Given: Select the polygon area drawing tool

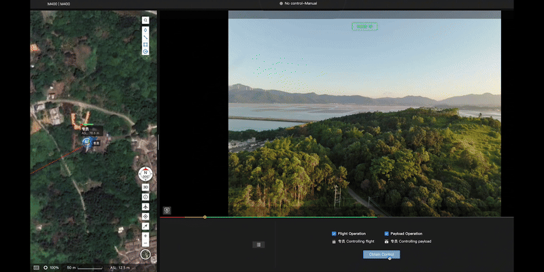Looking at the screenshot, I should point(146,44).
